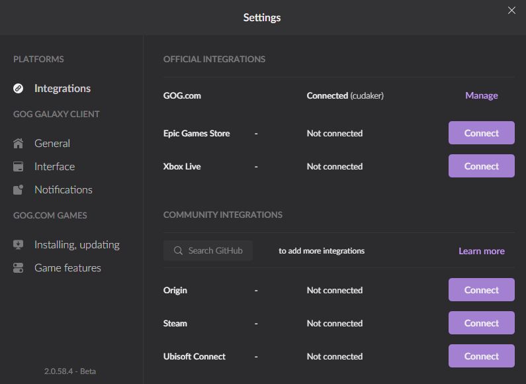Go to Notifications settings
The height and width of the screenshot is (384, 526).
point(64,189)
